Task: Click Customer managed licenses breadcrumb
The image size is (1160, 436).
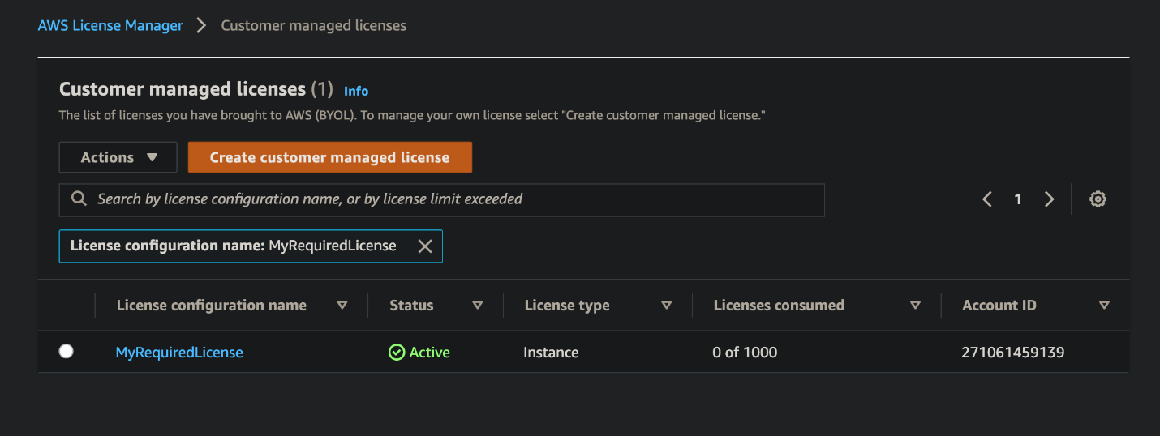Action: (x=313, y=25)
